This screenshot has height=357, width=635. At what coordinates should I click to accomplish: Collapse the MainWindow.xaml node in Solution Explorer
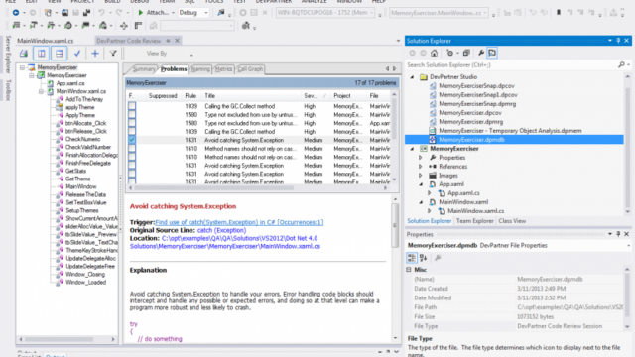421,202
